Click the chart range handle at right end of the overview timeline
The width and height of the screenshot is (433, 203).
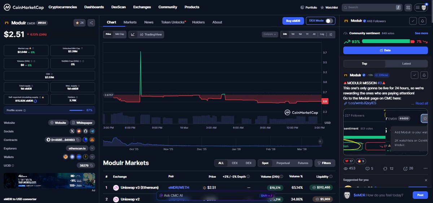click(320, 141)
